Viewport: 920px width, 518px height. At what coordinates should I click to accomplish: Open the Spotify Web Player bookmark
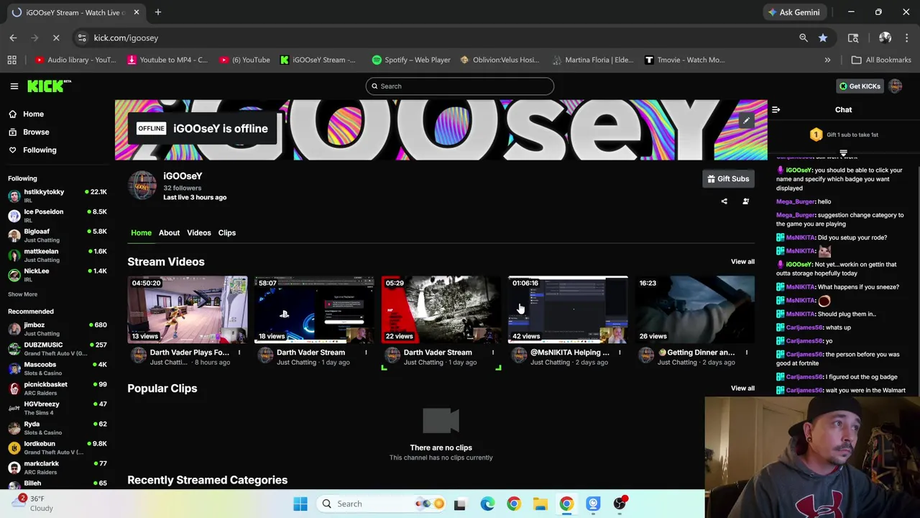click(411, 60)
